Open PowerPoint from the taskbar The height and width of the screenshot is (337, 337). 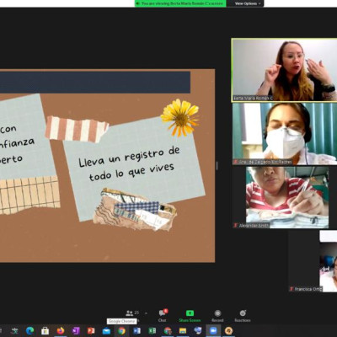click(91, 331)
